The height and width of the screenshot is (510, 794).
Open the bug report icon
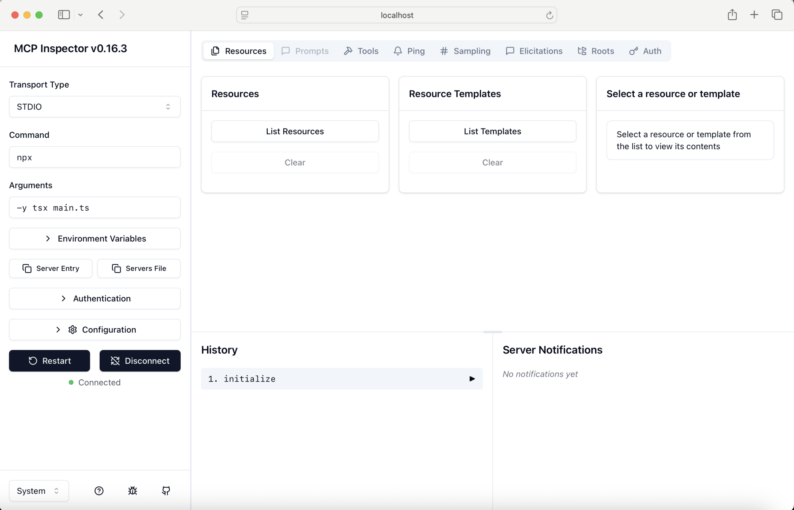(x=133, y=491)
